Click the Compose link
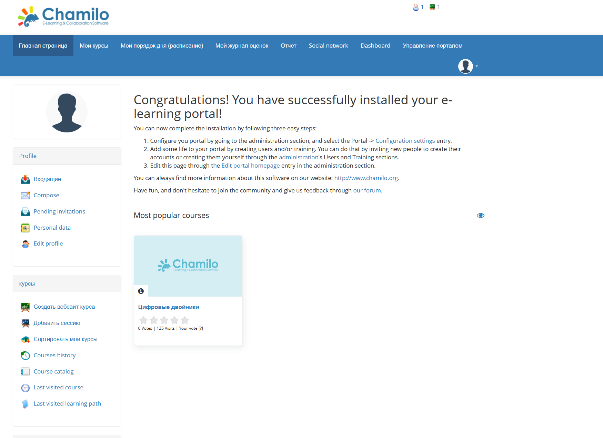This screenshot has width=603, height=438. click(47, 195)
